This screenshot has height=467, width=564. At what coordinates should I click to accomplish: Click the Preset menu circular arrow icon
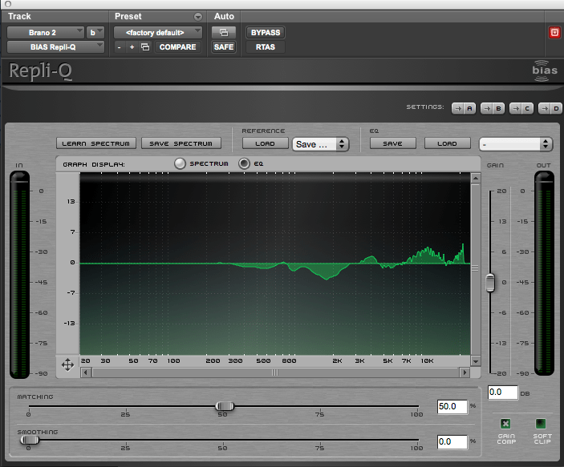pyautogui.click(x=198, y=17)
